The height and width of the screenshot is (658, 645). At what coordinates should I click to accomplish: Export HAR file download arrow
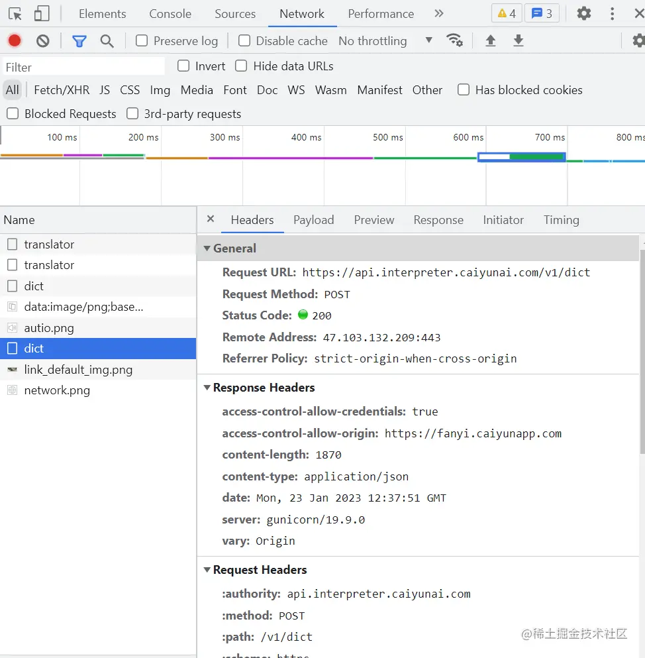point(519,40)
